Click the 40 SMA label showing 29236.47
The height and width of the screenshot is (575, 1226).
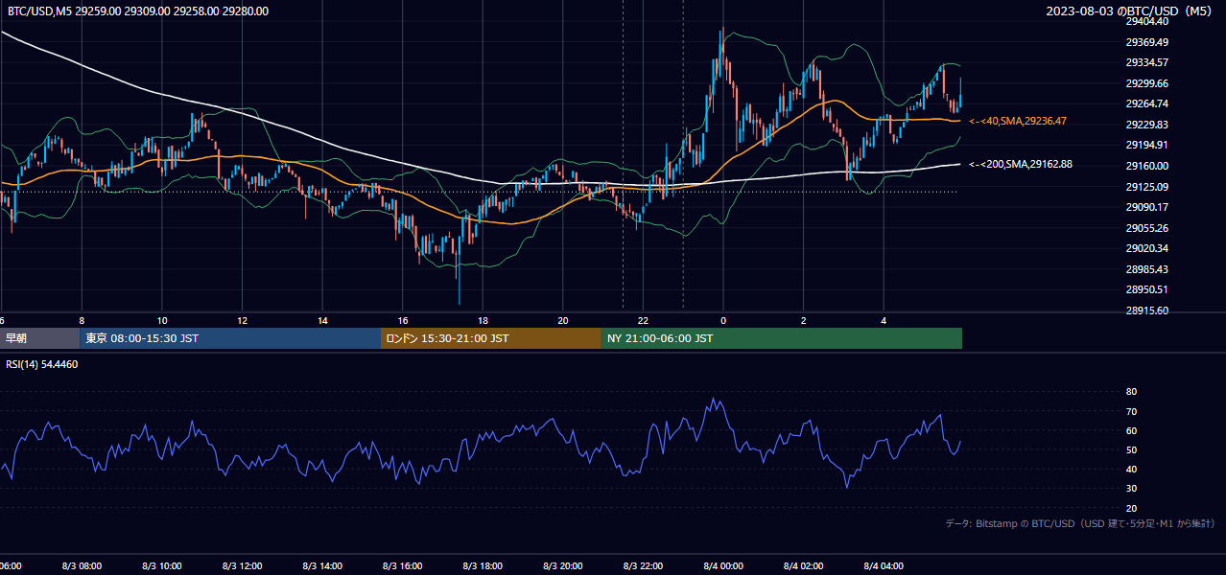click(x=1018, y=121)
